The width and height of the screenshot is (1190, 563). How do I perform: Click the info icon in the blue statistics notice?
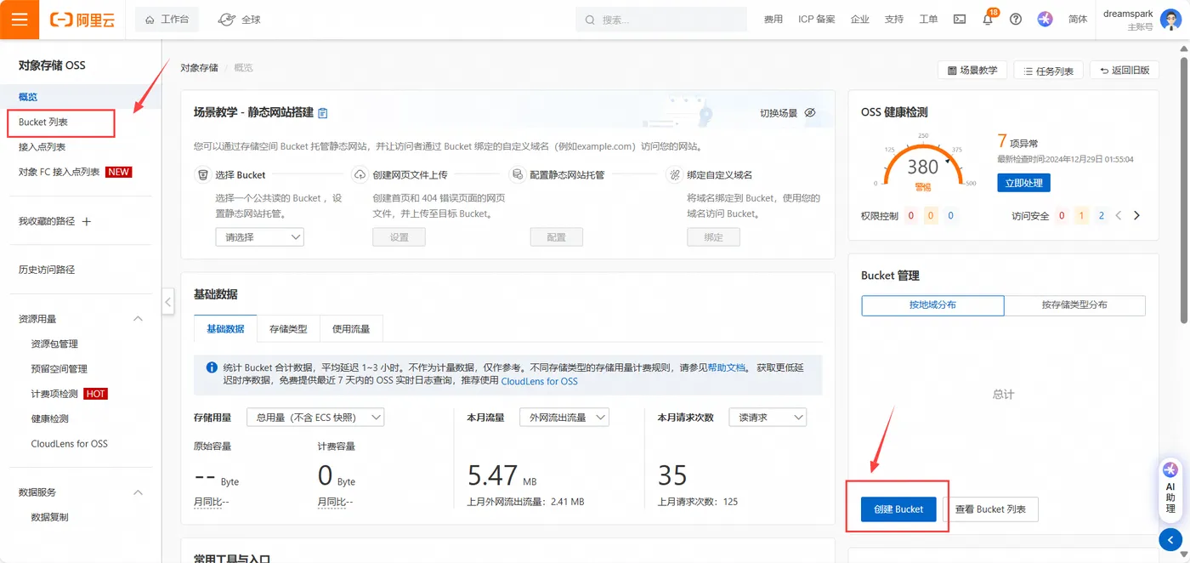click(x=212, y=367)
